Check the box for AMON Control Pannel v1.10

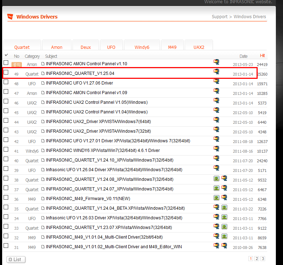tap(6, 62)
